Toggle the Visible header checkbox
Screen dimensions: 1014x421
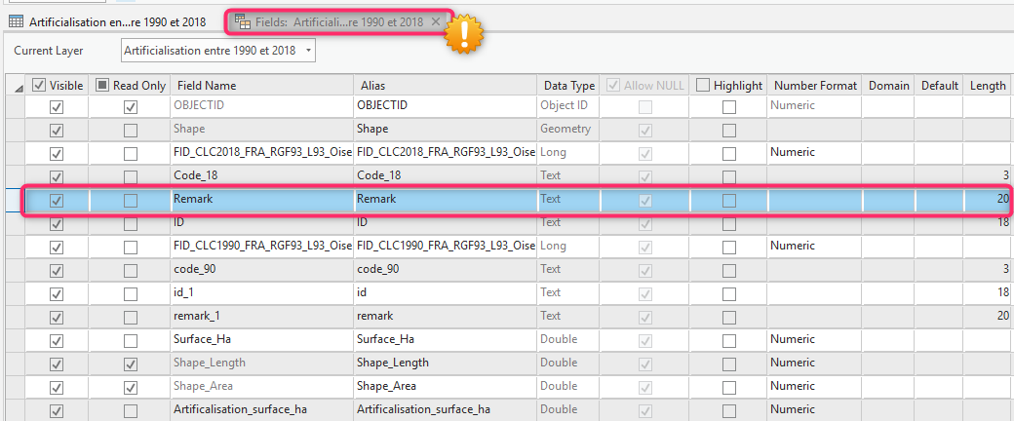[x=39, y=85]
